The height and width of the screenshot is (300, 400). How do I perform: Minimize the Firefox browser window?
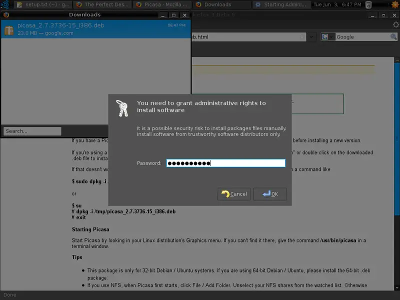tap(372, 15)
